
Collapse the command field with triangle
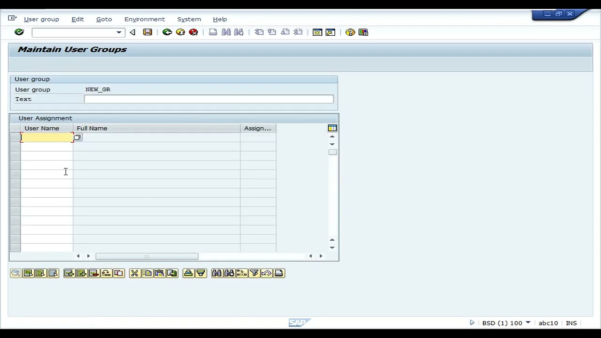[x=132, y=32]
